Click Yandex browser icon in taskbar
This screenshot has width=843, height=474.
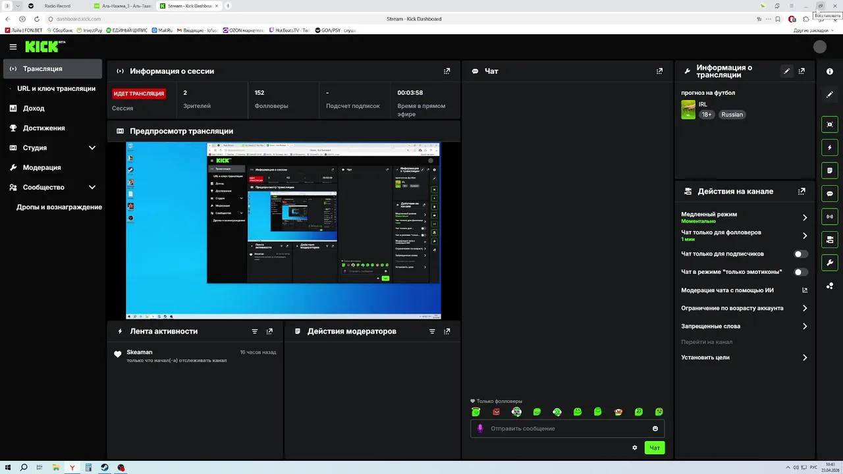[x=72, y=467]
